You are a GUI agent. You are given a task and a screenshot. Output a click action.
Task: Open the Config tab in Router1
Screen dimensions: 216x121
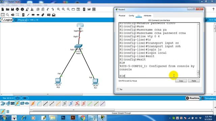pyautogui.click(x=131, y=16)
